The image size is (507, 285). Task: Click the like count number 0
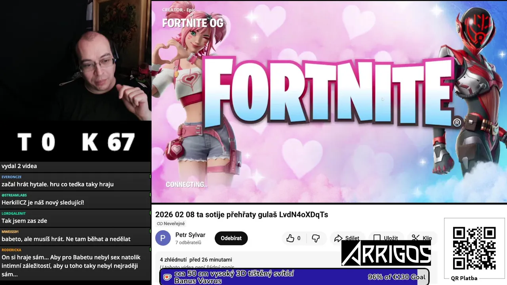299,238
